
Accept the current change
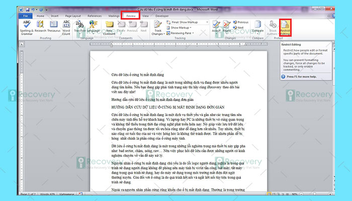click(216, 26)
